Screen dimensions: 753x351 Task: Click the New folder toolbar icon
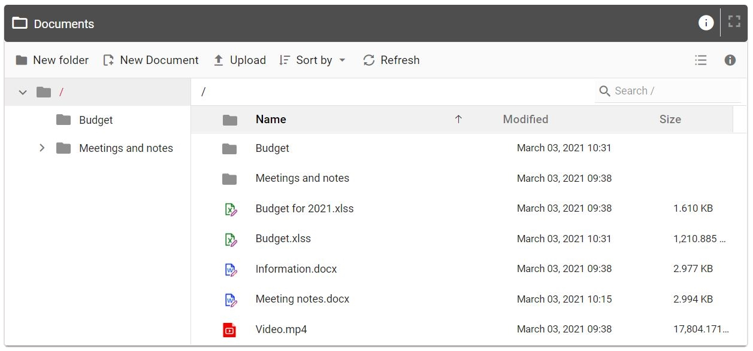(22, 60)
